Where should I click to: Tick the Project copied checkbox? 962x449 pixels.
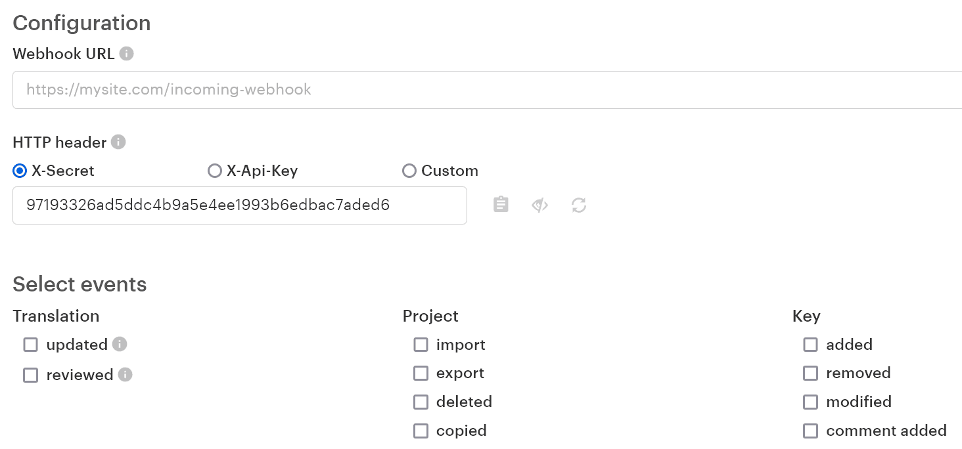tap(421, 431)
